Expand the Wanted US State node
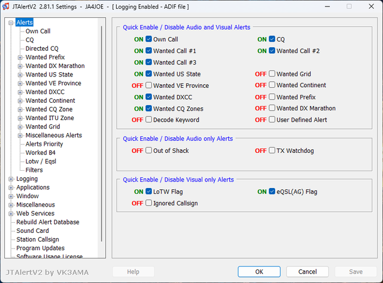 pyautogui.click(x=20, y=75)
